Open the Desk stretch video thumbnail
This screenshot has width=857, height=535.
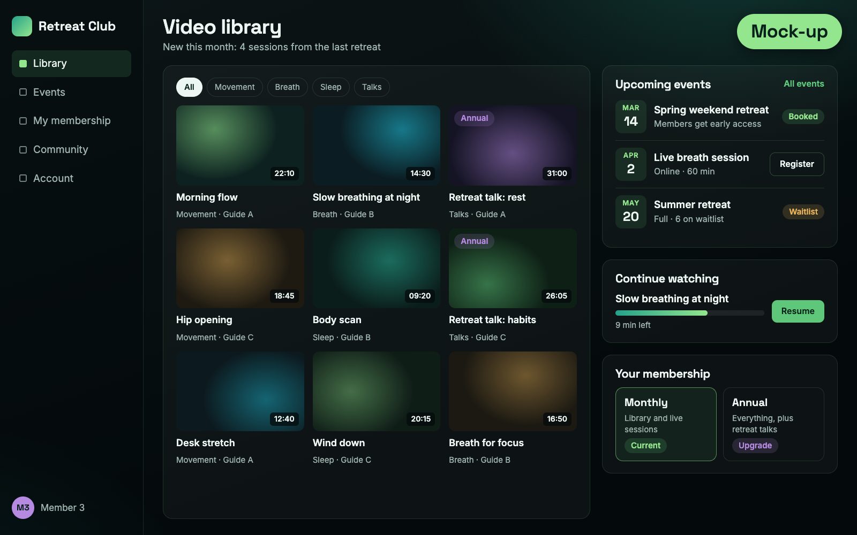click(x=240, y=392)
